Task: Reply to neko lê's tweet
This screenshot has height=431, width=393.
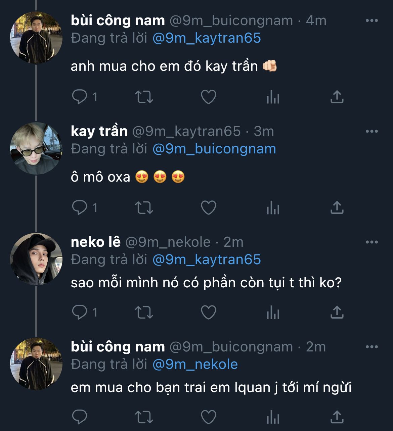Action: 80,313
